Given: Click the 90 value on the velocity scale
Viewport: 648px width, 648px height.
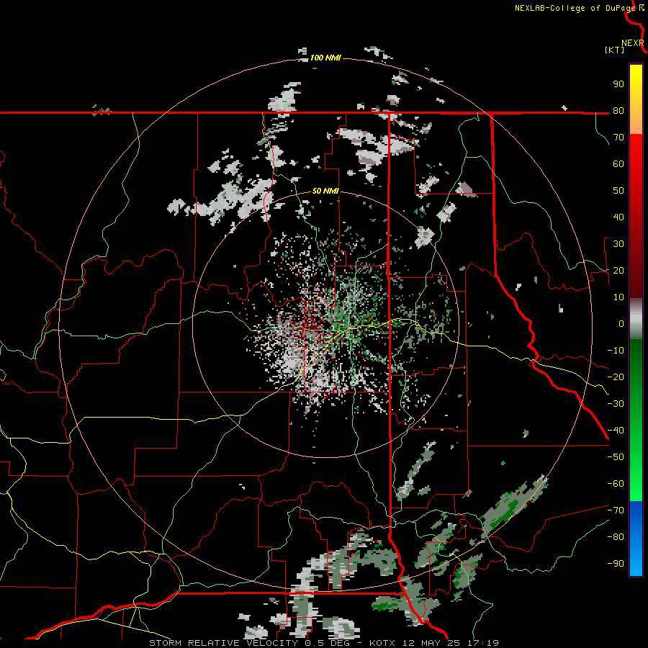Looking at the screenshot, I should click(618, 84).
